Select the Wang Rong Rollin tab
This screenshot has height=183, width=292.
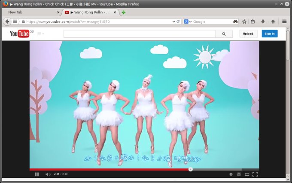90,12
